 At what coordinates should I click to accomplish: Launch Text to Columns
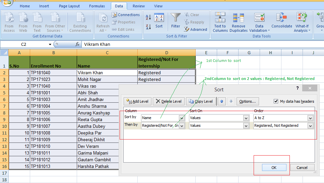[220, 22]
